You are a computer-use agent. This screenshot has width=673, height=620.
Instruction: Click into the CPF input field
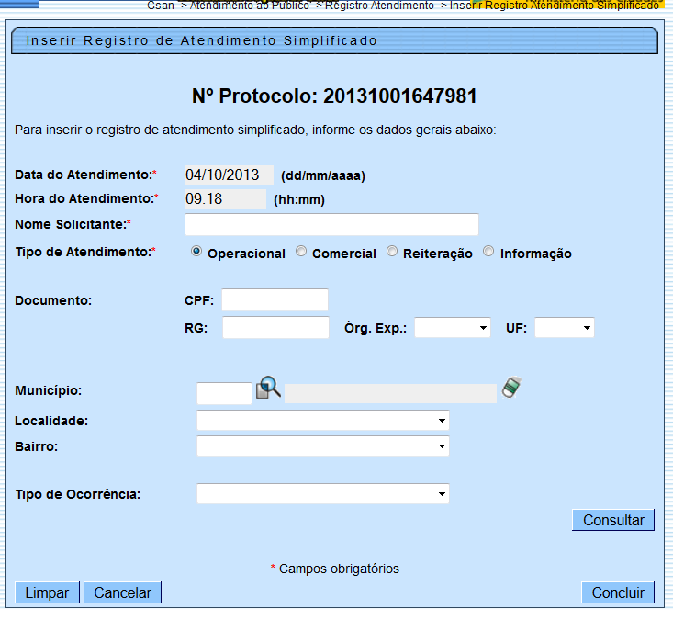(x=275, y=300)
